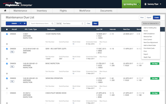Uncheck the 14 Day Inspection row checkbox
166x104 pixels.
(7, 34)
